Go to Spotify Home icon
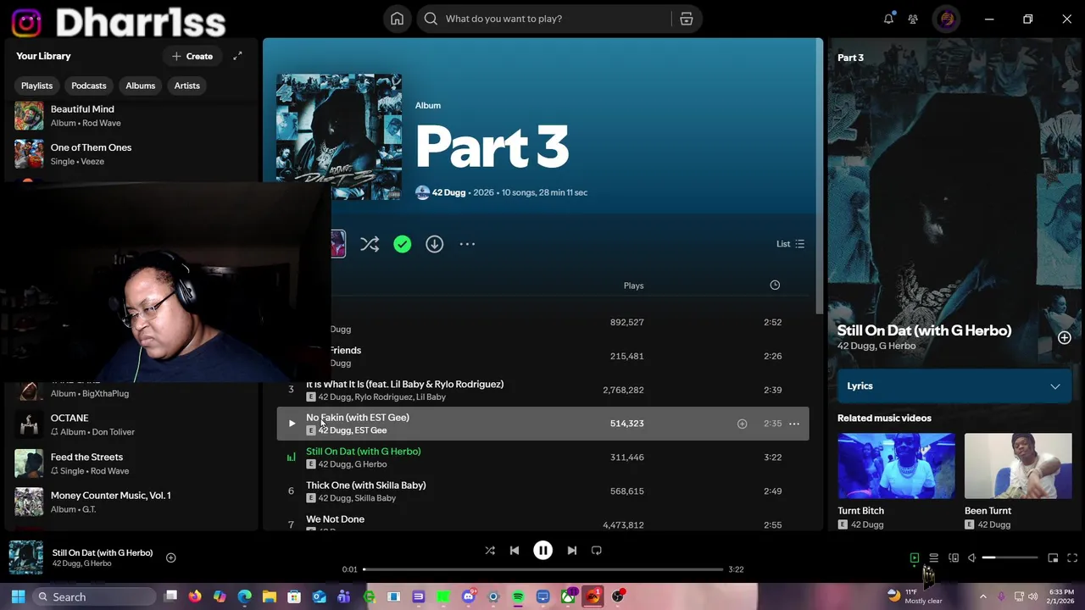 coord(397,19)
